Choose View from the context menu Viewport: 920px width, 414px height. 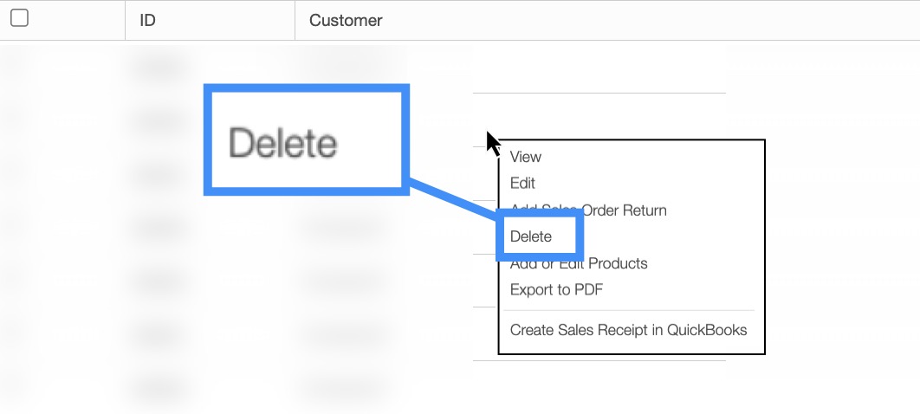coord(526,157)
